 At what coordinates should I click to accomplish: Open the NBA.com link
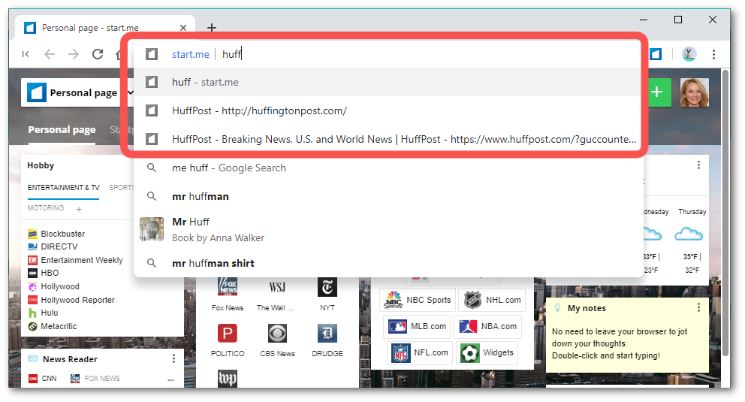[488, 326]
